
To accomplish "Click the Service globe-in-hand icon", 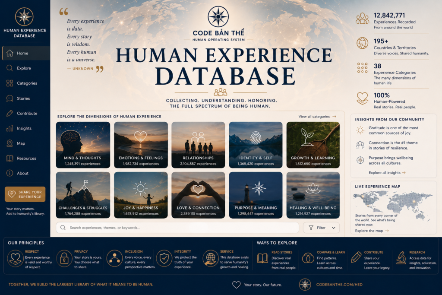I will point(210,259).
